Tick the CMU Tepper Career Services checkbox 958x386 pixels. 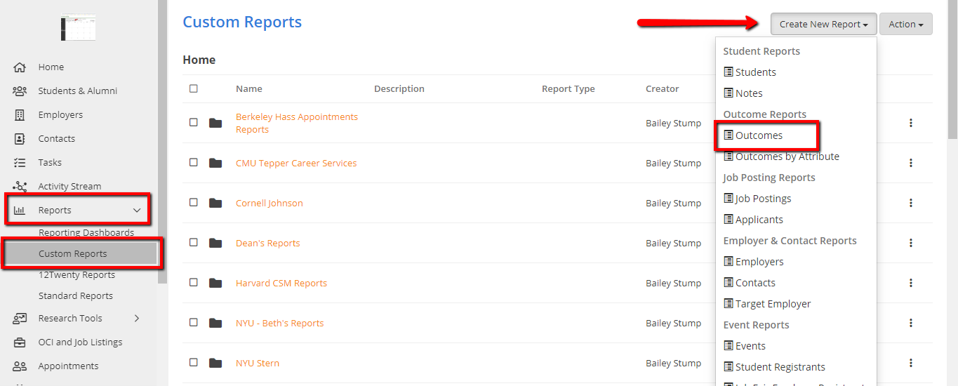click(x=194, y=163)
